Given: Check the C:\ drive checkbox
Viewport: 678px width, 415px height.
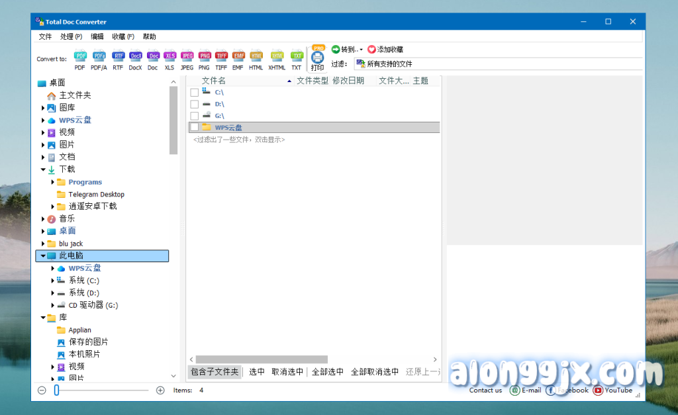Looking at the screenshot, I should tap(195, 93).
